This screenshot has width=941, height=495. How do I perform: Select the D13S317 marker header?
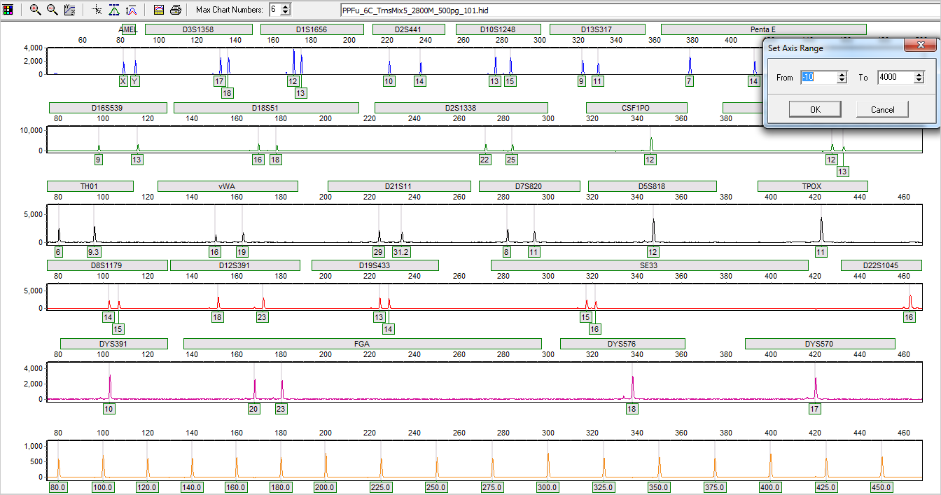tap(597, 29)
